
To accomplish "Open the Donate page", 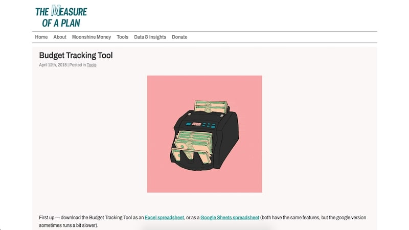I will click(x=179, y=37).
